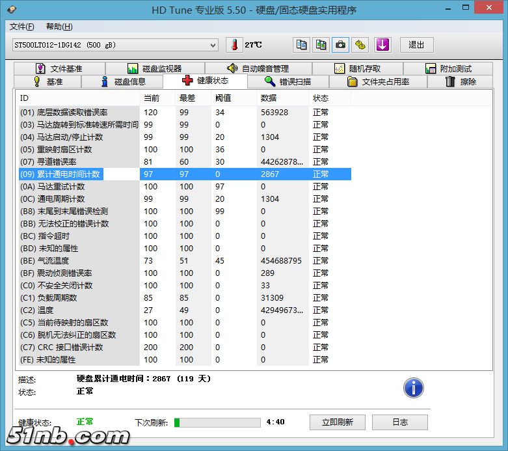The width and height of the screenshot is (508, 451).
Task: Click the 阈值 column header
Action: [234, 98]
